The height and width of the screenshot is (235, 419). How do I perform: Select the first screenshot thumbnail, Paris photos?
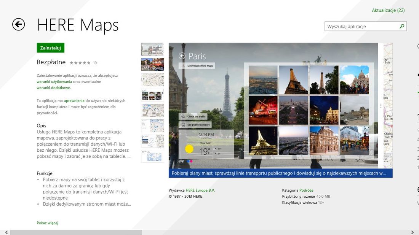(x=153, y=49)
